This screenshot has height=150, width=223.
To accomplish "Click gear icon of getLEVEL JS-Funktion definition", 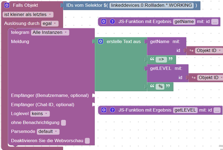I will click(104, 110).
